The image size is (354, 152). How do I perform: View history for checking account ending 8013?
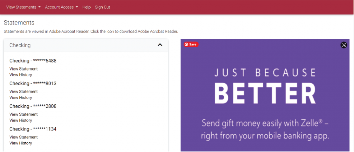(20, 97)
